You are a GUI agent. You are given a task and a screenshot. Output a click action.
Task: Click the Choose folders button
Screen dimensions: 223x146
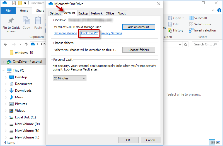click(139, 50)
